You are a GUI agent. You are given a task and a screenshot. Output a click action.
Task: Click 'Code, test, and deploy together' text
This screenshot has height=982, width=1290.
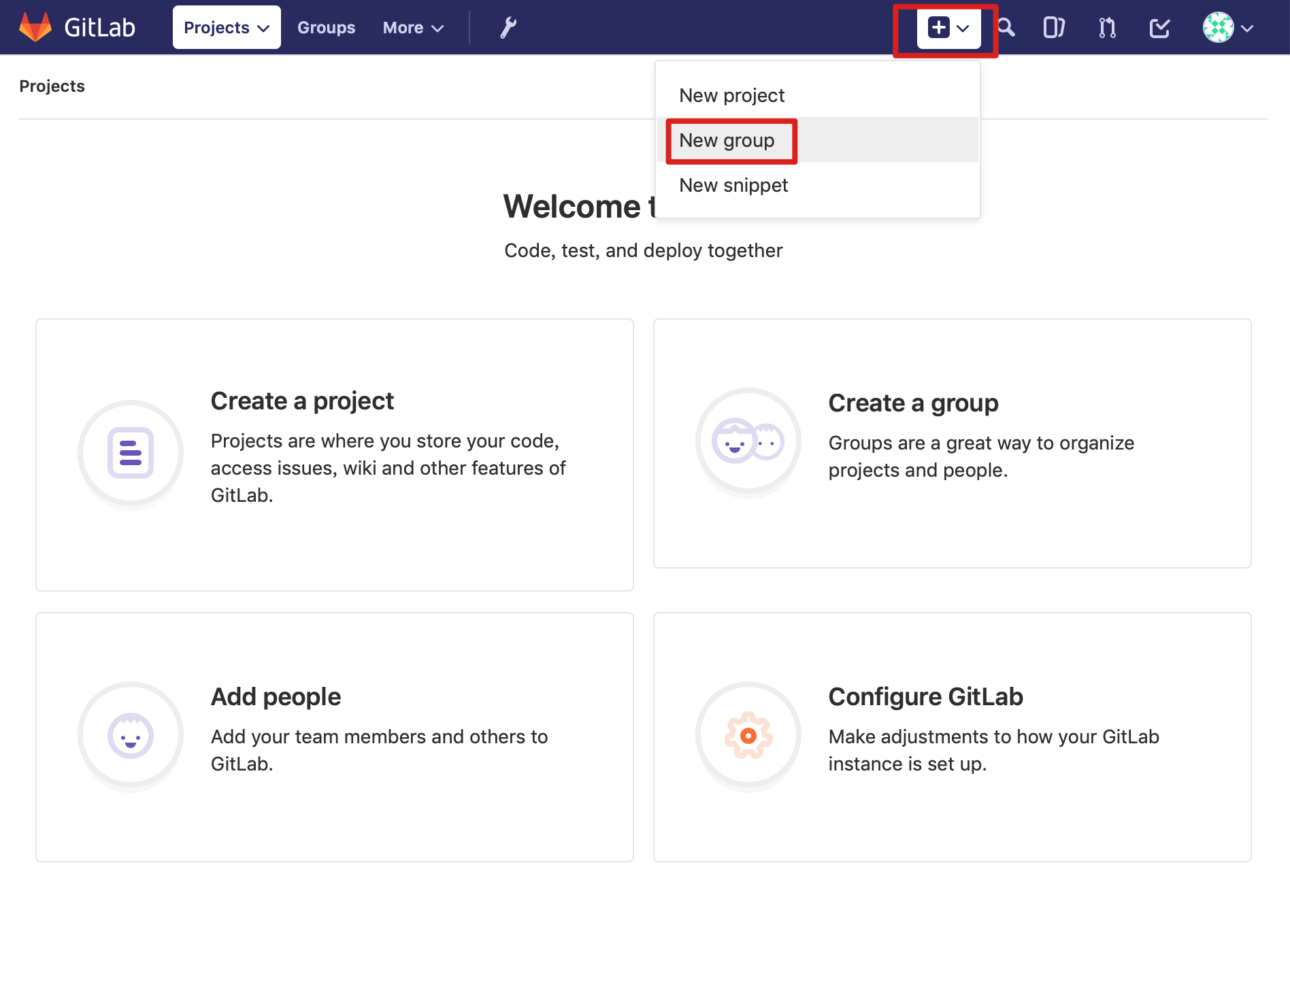click(x=643, y=251)
